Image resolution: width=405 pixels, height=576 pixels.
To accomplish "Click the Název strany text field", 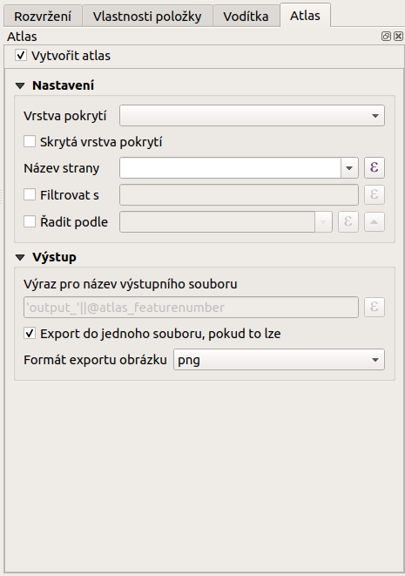I will point(230,168).
